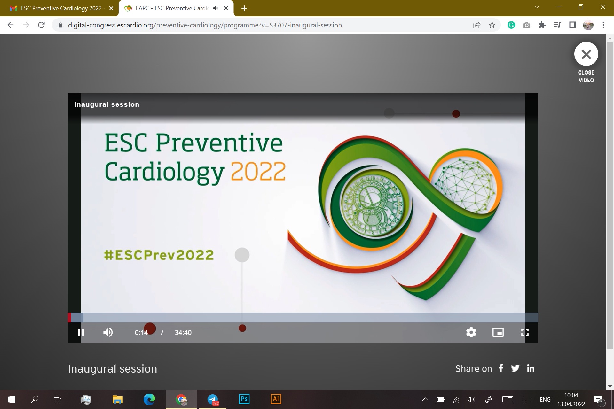Open media controls in toolbar
The image size is (614, 409).
[x=557, y=25]
